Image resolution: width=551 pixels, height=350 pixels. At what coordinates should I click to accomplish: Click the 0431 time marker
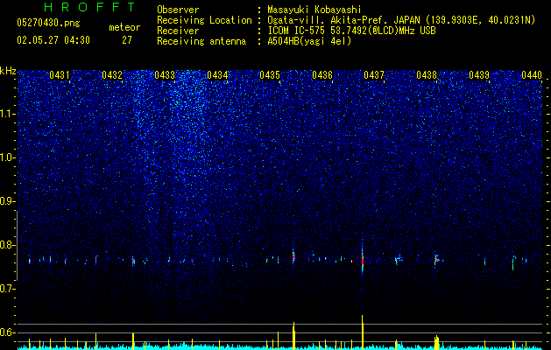click(60, 75)
